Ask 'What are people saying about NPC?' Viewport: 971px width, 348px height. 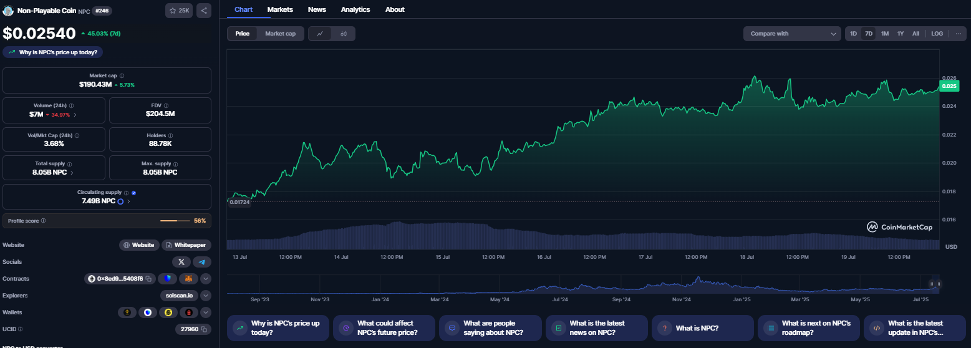point(490,328)
